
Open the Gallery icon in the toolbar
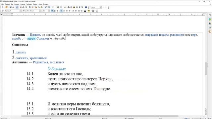(x=74, y=7)
